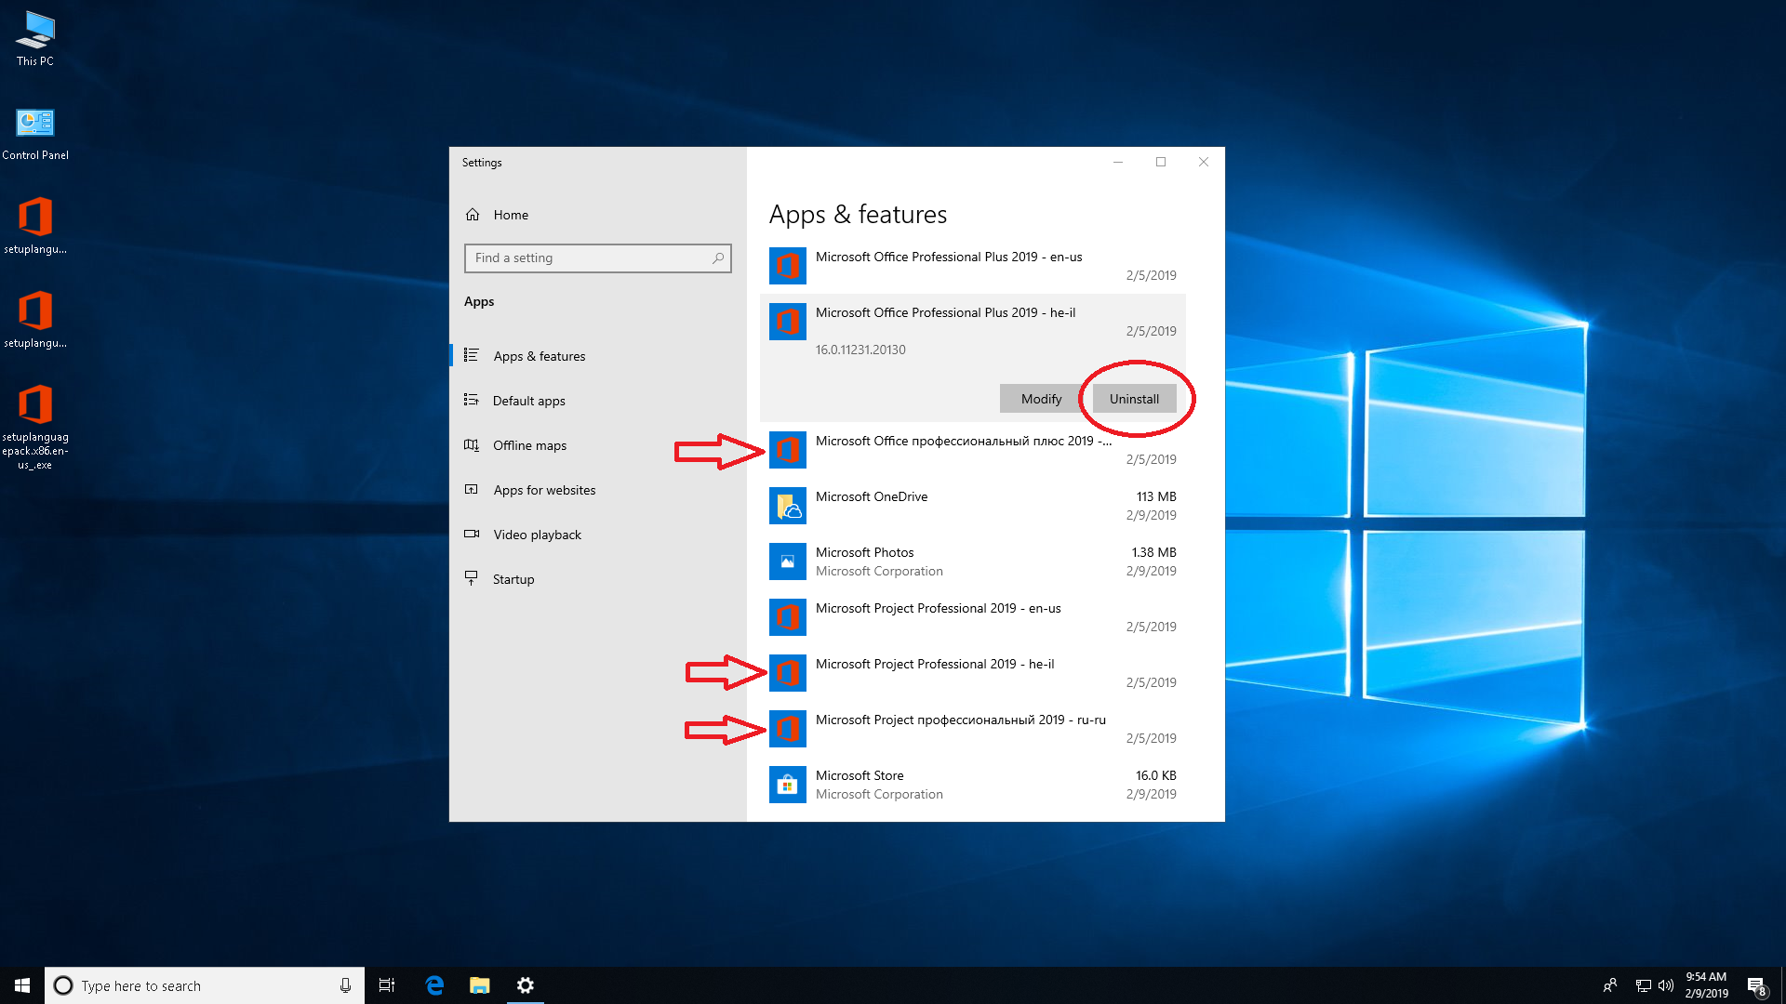Click the Type here to search box
The image size is (1786, 1004).
[x=205, y=985]
